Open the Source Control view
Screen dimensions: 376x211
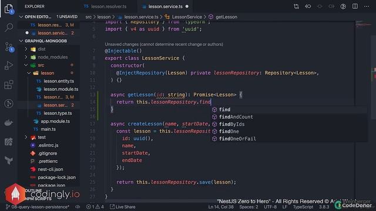[x=9, y=47]
